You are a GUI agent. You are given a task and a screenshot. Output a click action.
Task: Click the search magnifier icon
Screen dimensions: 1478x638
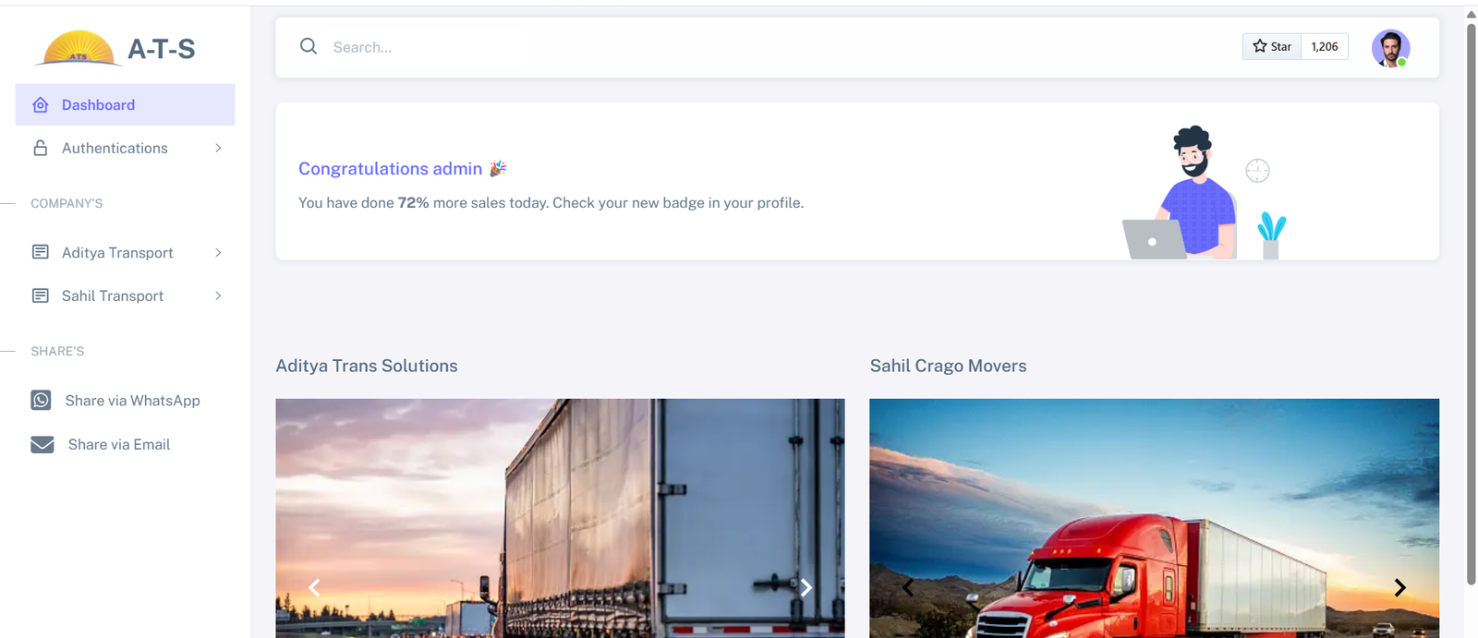click(309, 46)
